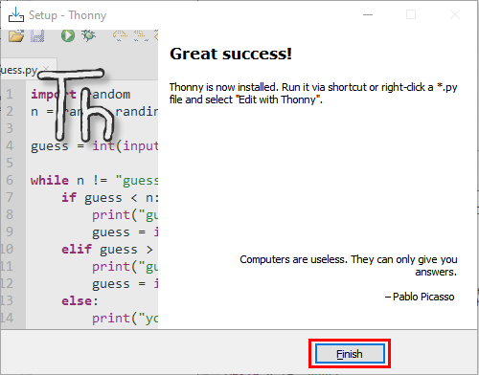This screenshot has width=479, height=375.
Task: Click the debug bug icon
Action: 88,35
